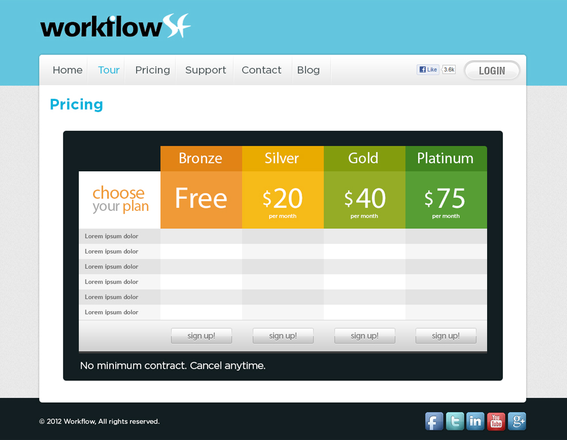Click the LOGIN button
Image resolution: width=567 pixels, height=440 pixels.
pyautogui.click(x=492, y=71)
